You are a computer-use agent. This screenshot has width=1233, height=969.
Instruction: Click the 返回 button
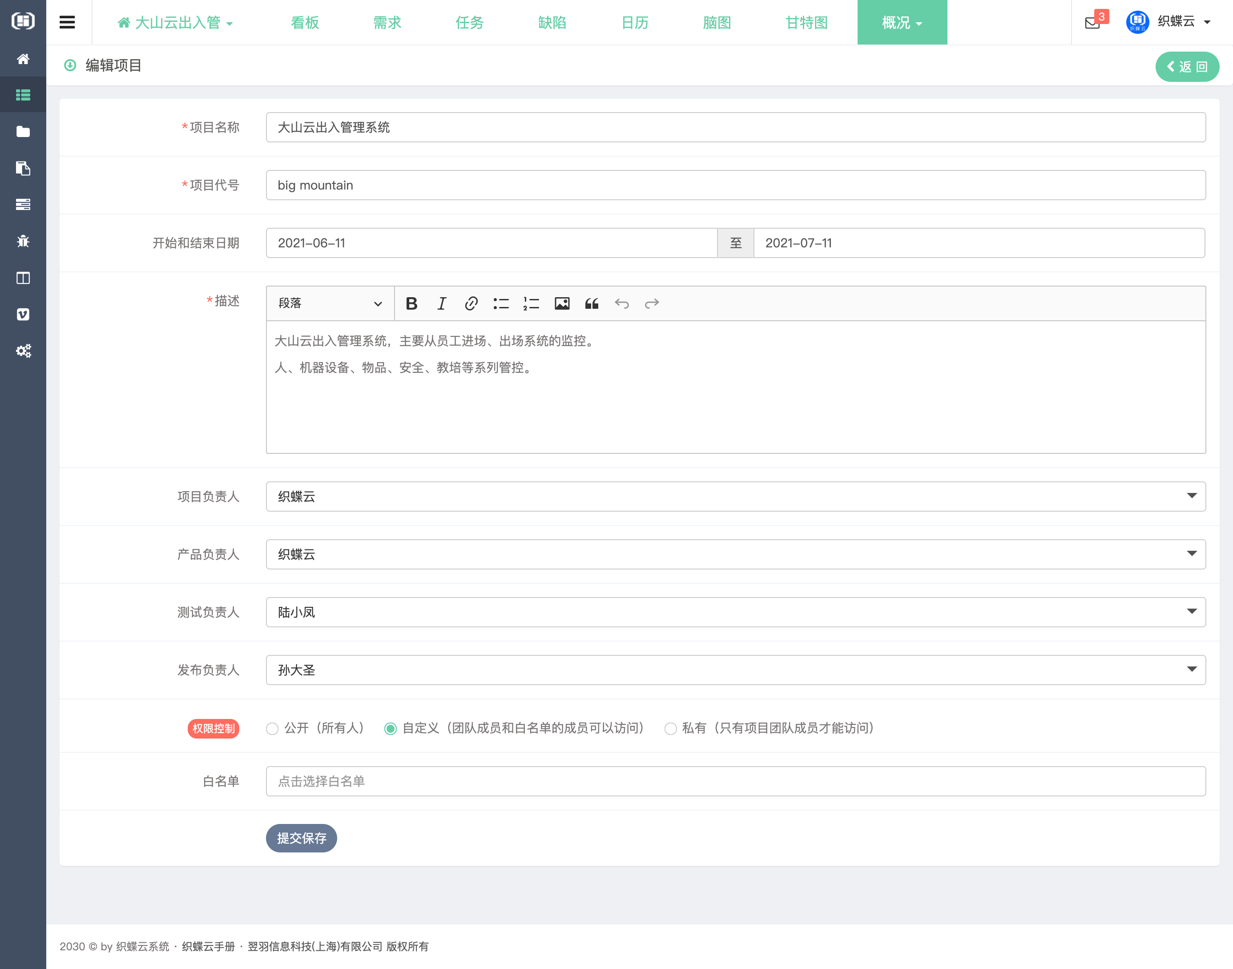click(x=1186, y=67)
